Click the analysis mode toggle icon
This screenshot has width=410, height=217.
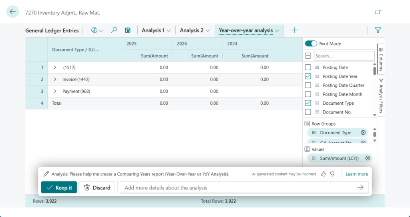pos(128,30)
